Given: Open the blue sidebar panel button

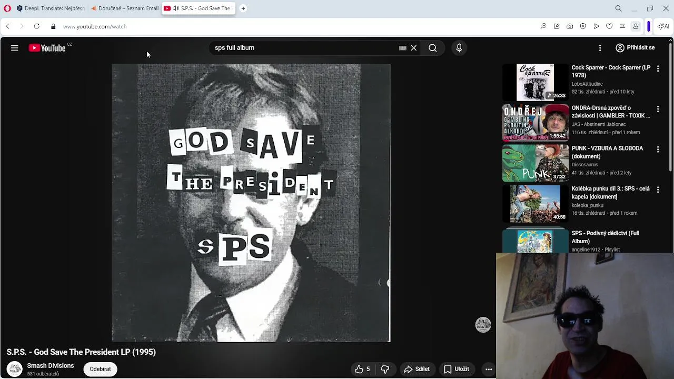Looking at the screenshot, I should tap(649, 26).
